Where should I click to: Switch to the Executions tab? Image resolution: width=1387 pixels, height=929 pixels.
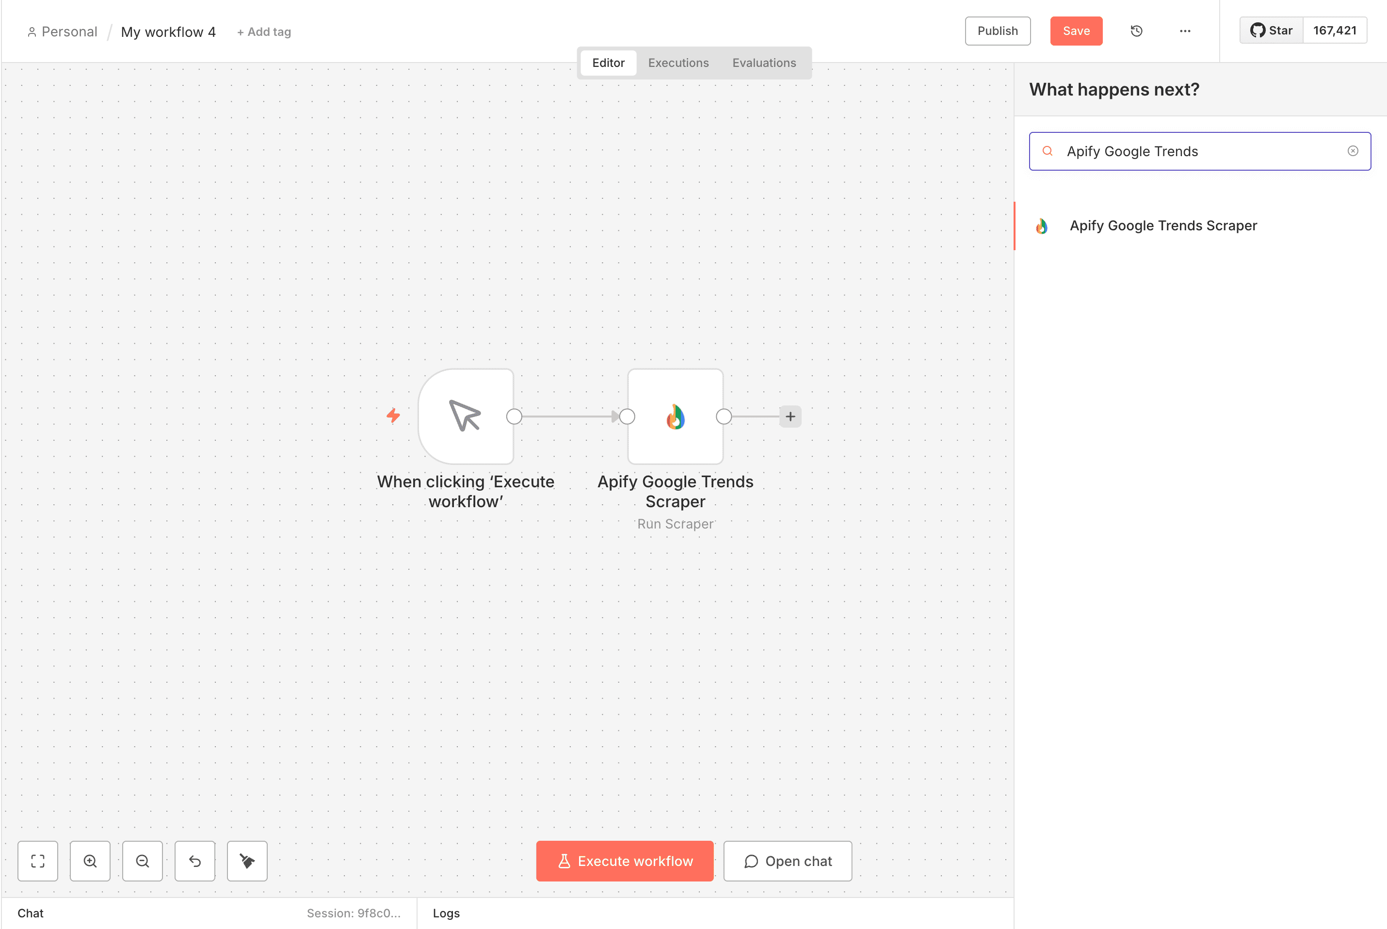pyautogui.click(x=678, y=63)
